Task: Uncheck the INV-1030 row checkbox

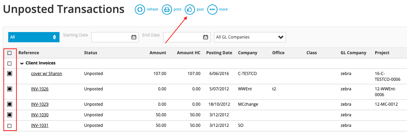Action: (10, 115)
